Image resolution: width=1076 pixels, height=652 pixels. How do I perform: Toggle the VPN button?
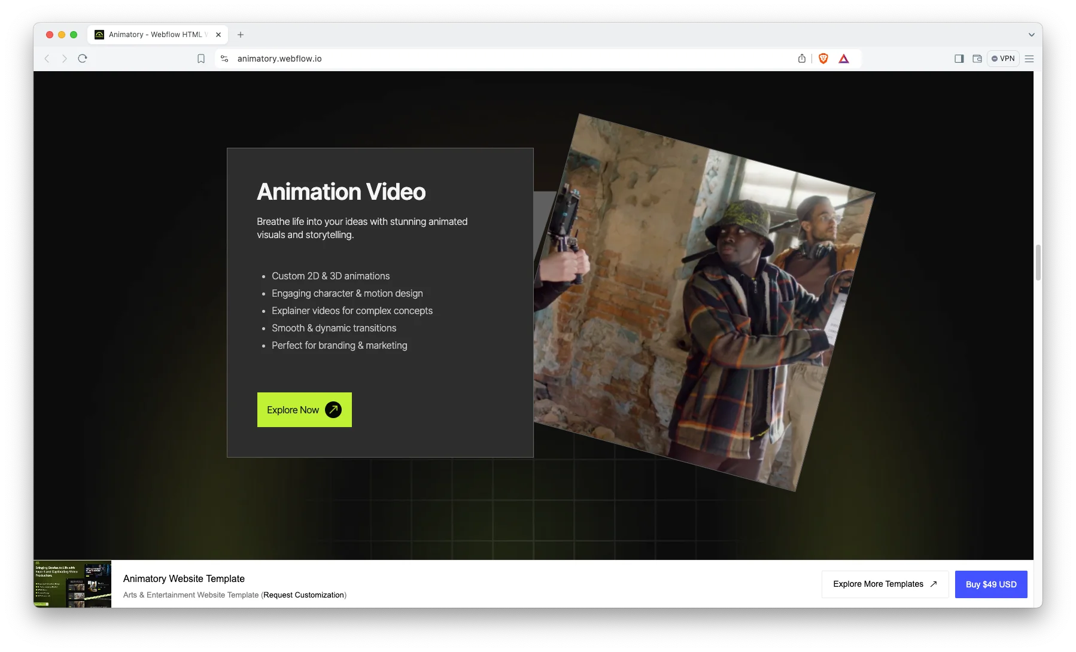(1003, 59)
